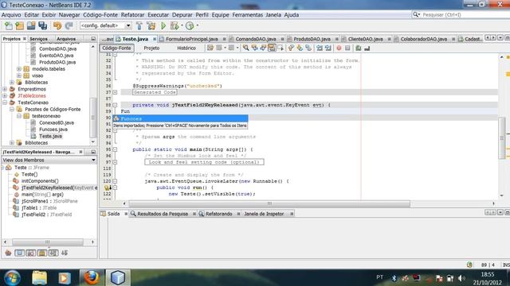This screenshot has height=286, width=510.
Task: Expand the Look and feel fold on line 97
Action: click(115, 162)
